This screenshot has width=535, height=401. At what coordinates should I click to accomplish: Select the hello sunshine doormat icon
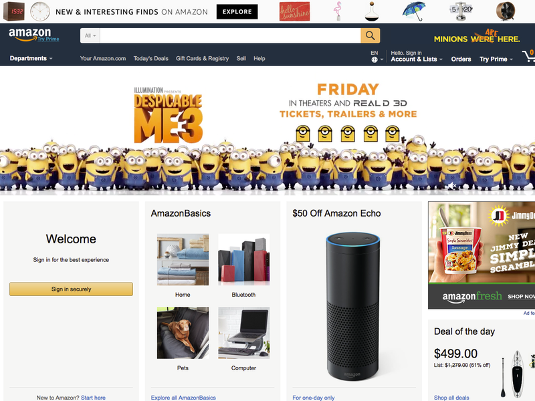coord(294,11)
